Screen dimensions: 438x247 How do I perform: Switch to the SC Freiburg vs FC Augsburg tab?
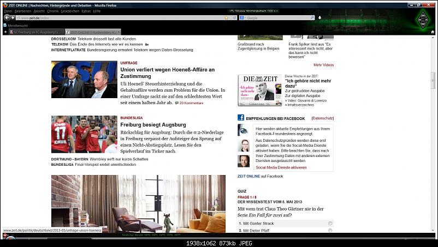(37, 32)
